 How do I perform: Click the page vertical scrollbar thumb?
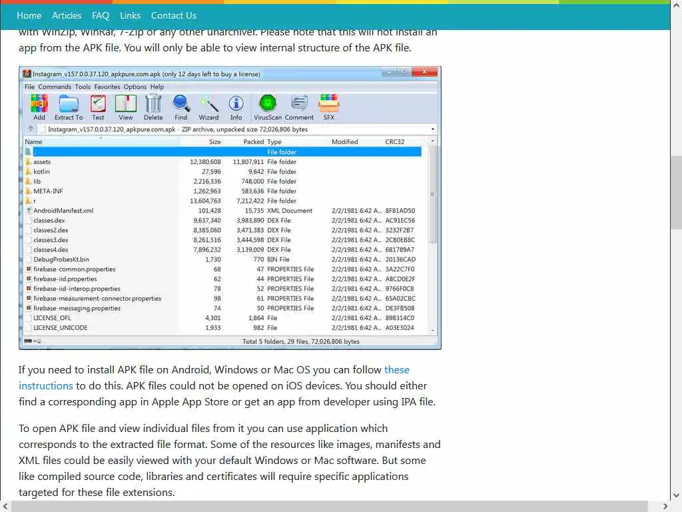(676, 192)
